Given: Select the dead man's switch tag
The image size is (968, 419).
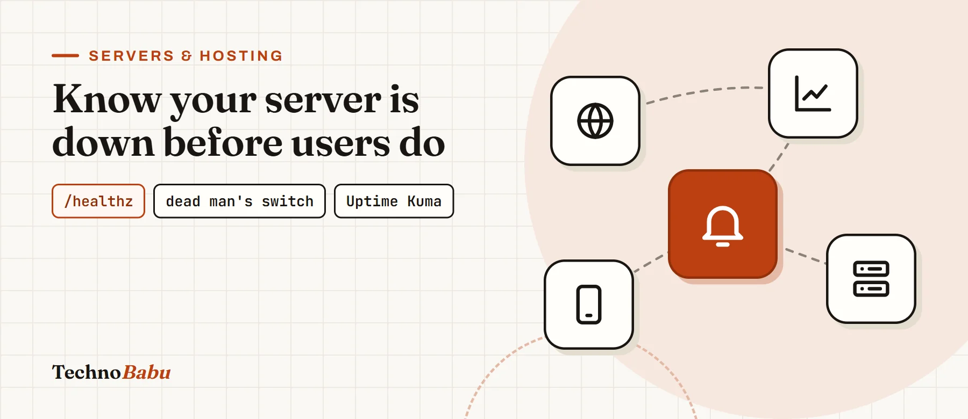Looking at the screenshot, I should (x=239, y=201).
